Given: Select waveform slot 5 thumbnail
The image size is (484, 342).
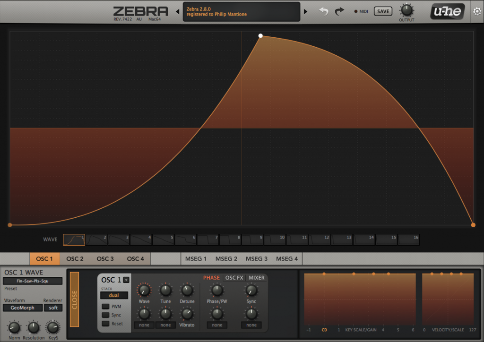Looking at the screenshot, I should pyautogui.click(x=163, y=239).
